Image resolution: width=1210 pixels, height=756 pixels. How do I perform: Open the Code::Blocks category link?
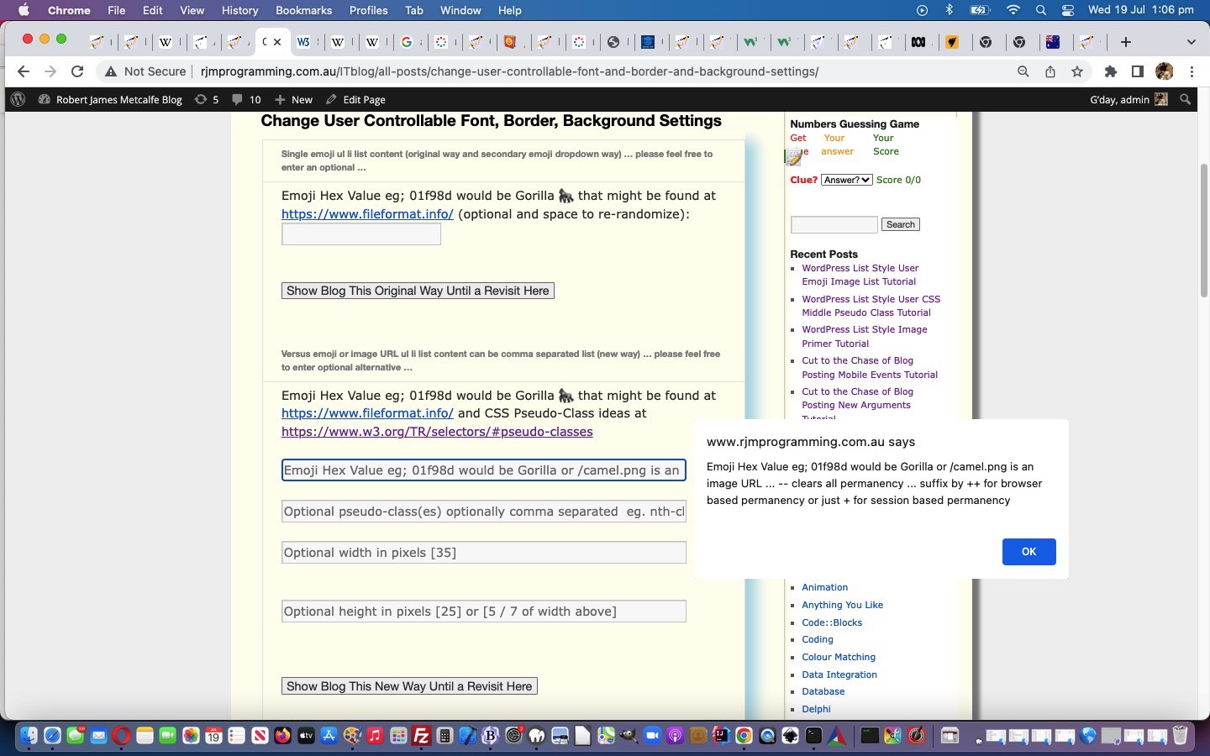pyautogui.click(x=832, y=622)
